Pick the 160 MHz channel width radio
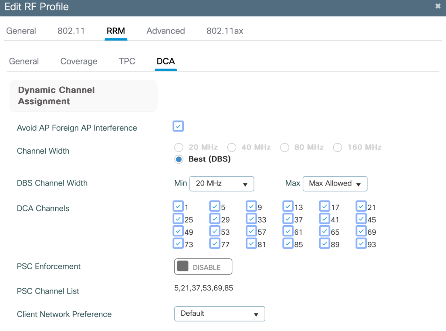The height and width of the screenshot is (331, 446). [x=338, y=148]
